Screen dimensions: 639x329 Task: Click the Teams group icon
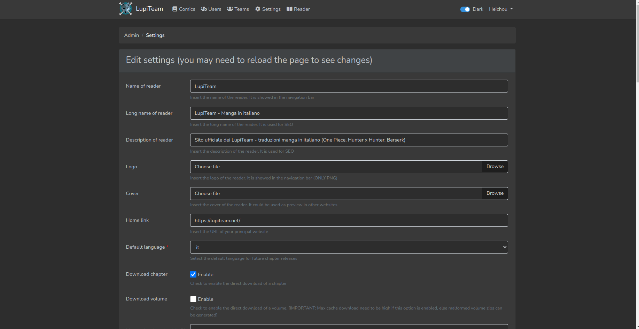point(229,9)
